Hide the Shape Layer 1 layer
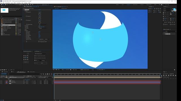181x101 pixels. 1,82
